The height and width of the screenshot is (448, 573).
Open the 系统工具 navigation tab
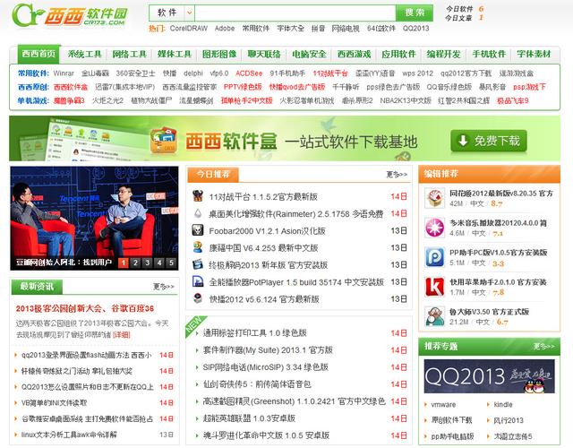[x=85, y=55]
